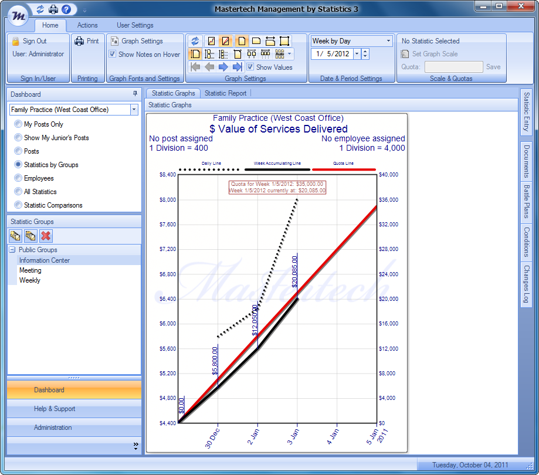539x475 pixels.
Task: Select Statistic Comparisons radio button
Action: (18, 205)
